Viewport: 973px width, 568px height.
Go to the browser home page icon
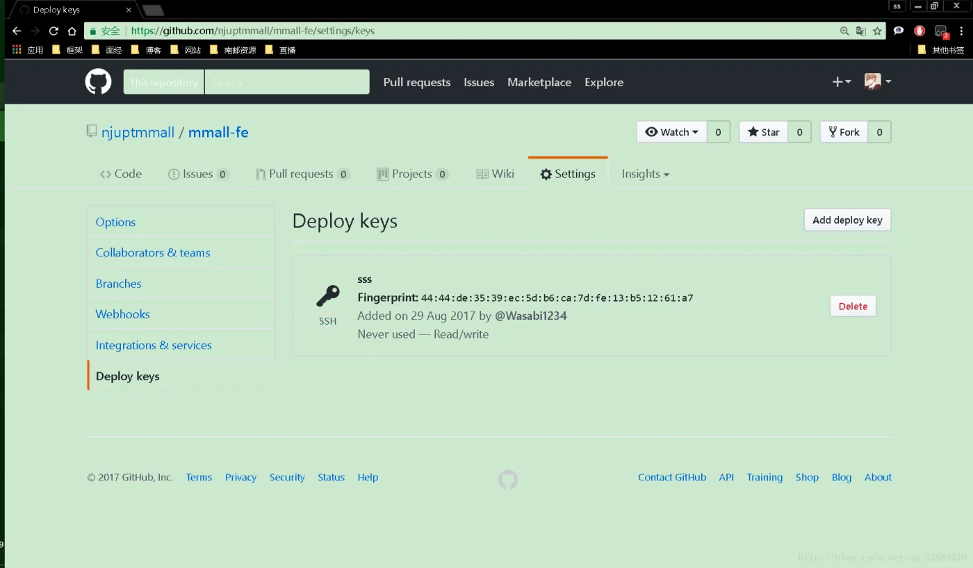coord(72,31)
